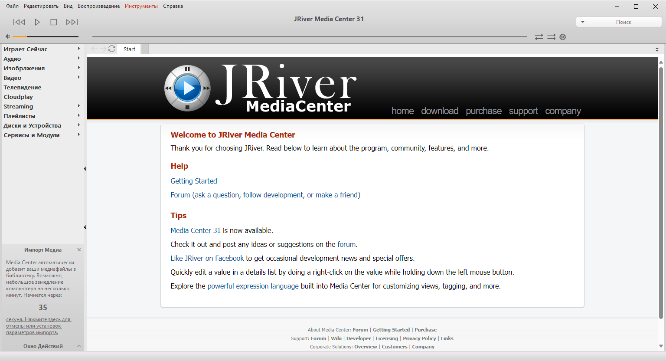Open the Customers footer link
This screenshot has width=666, height=361.
395,347
